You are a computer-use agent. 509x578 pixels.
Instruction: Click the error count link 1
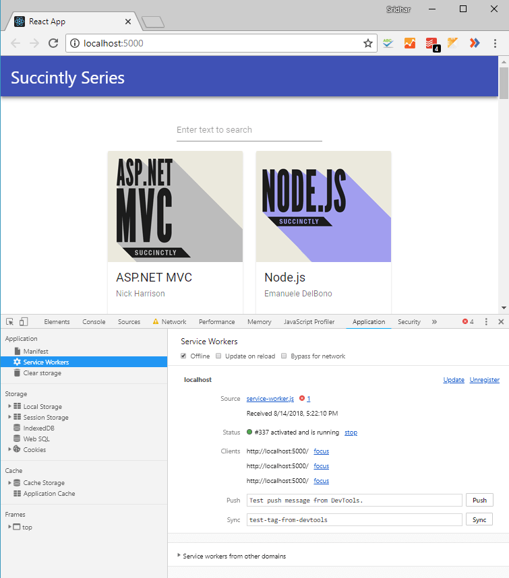coord(308,399)
